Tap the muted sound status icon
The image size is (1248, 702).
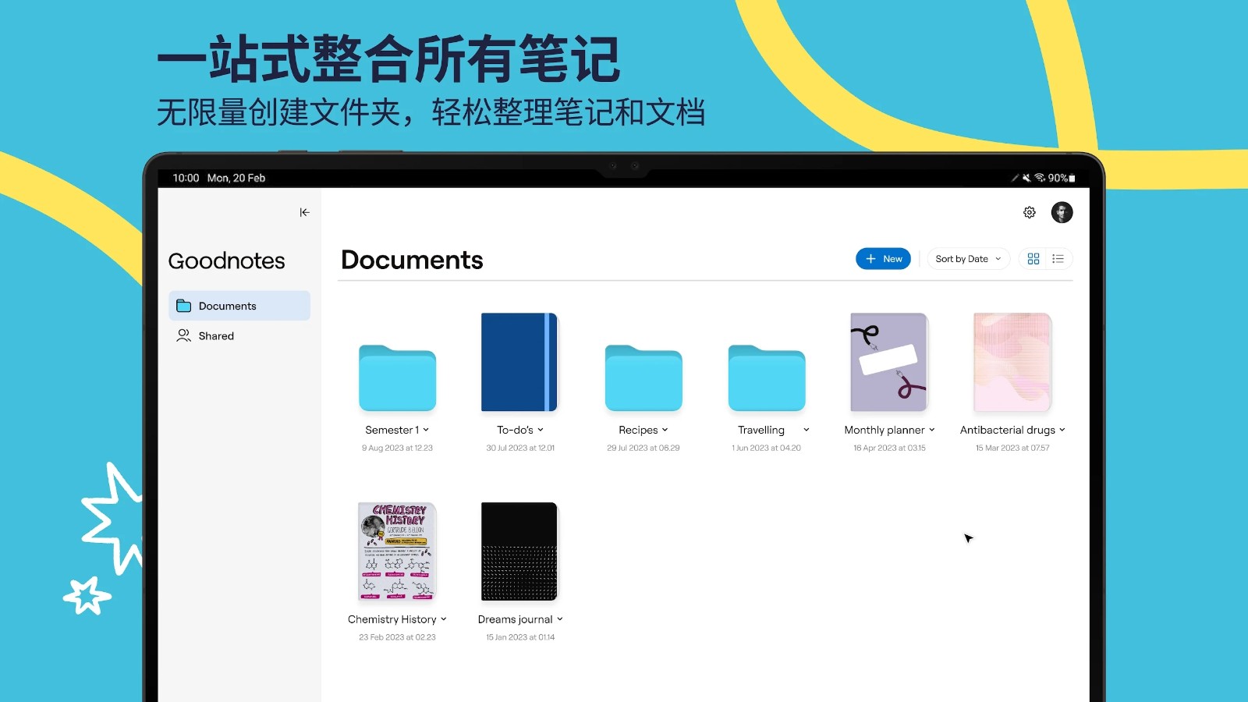pyautogui.click(x=1026, y=178)
